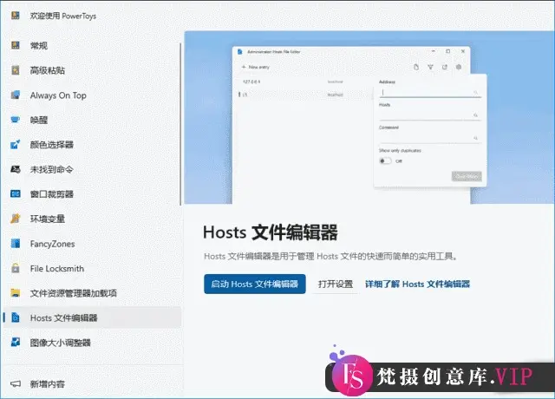Open 图像大小调整器 module page
This screenshot has height=399, width=555.
tap(92, 343)
